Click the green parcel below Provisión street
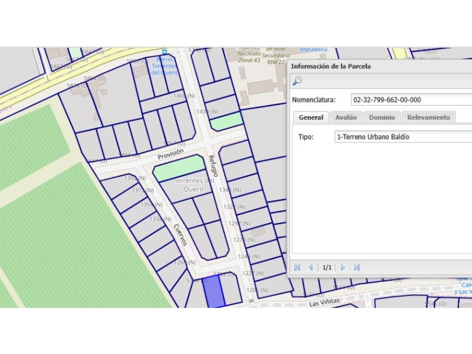This screenshot has height=354, width=472. [x=179, y=168]
